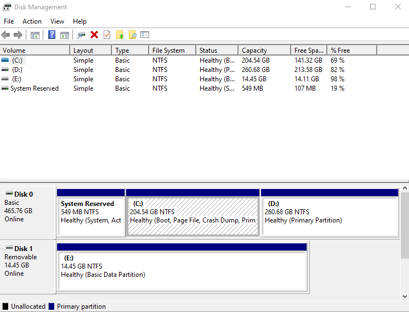This screenshot has width=409, height=312.
Task: Click the 213.58 GB free space cell
Action: point(308,70)
